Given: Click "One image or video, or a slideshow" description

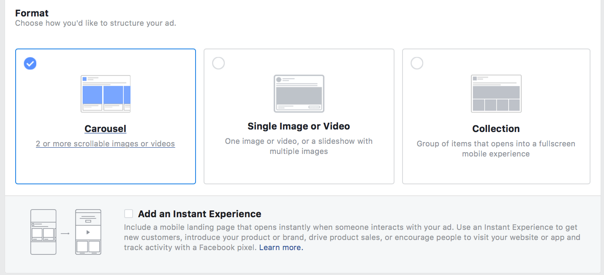Looking at the screenshot, I should point(299,146).
